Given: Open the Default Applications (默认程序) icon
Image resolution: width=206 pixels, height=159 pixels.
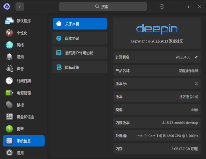Looking at the screenshot, I should (x=9, y=21).
